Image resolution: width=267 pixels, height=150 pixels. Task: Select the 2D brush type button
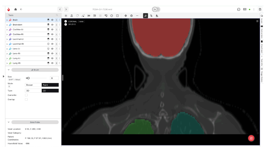[50, 91]
